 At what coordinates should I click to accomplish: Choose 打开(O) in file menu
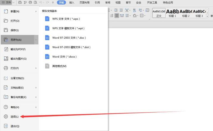[20, 21]
